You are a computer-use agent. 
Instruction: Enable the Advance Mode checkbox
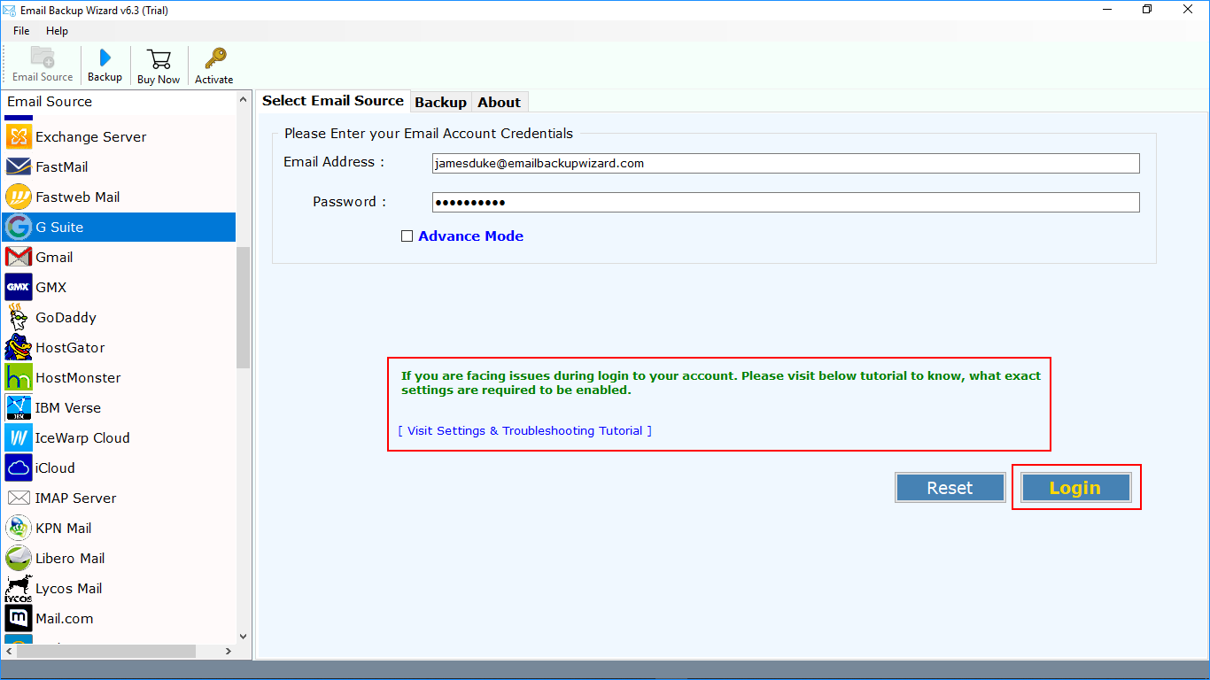point(407,236)
